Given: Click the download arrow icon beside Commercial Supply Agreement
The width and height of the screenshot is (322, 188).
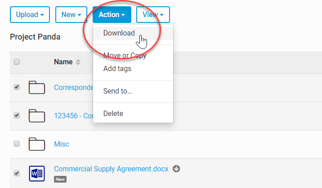Looking at the screenshot, I should (x=177, y=169).
